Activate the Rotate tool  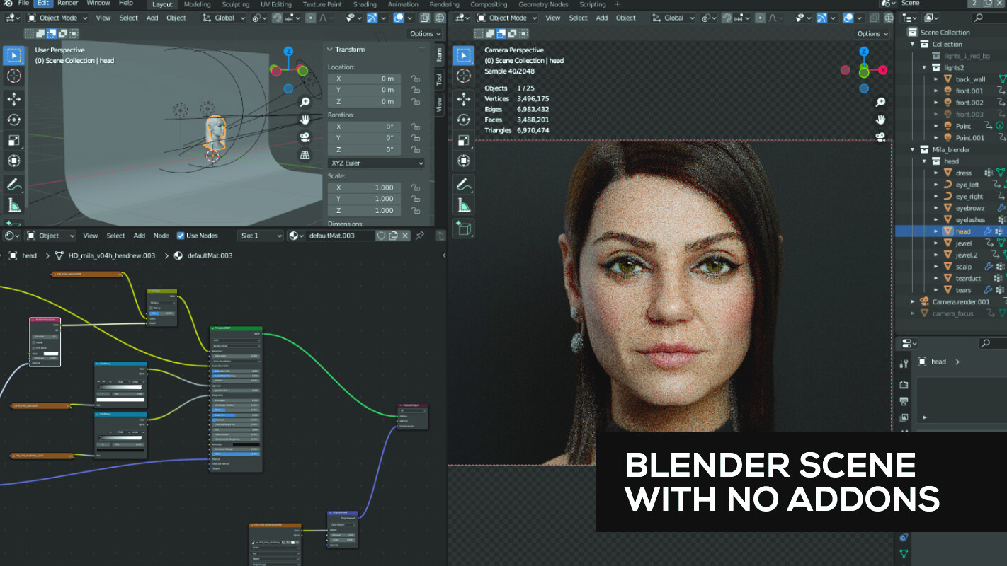pos(14,120)
